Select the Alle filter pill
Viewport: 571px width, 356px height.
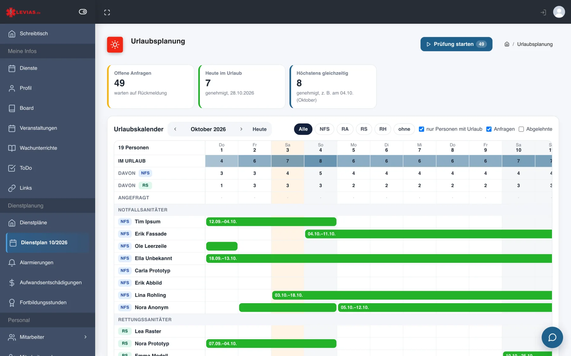303,129
